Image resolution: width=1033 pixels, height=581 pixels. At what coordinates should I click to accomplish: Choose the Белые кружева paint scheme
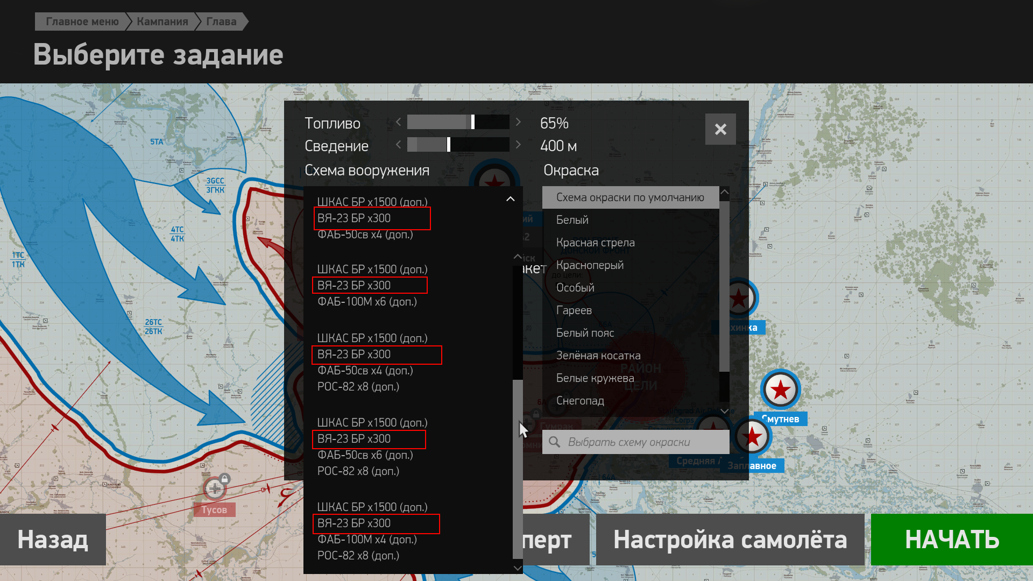pos(631,378)
